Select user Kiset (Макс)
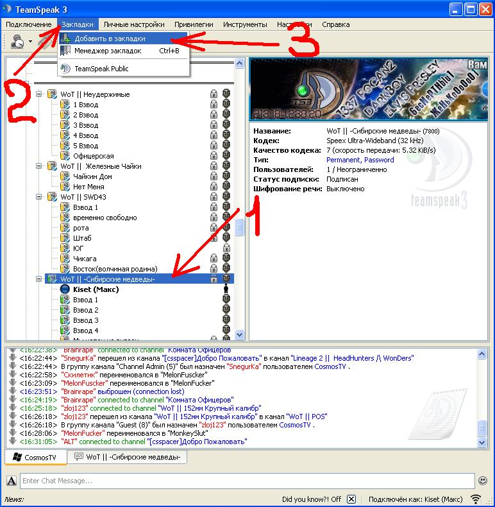495x507 pixels. pos(96,289)
